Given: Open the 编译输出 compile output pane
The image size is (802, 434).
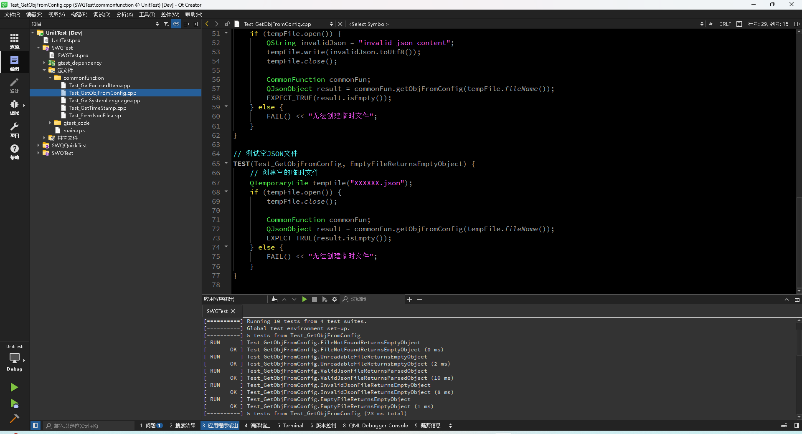Looking at the screenshot, I should [x=258, y=425].
